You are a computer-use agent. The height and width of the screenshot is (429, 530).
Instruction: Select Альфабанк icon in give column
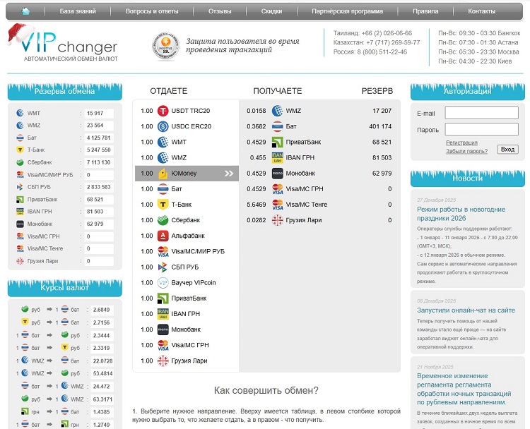tap(163, 236)
